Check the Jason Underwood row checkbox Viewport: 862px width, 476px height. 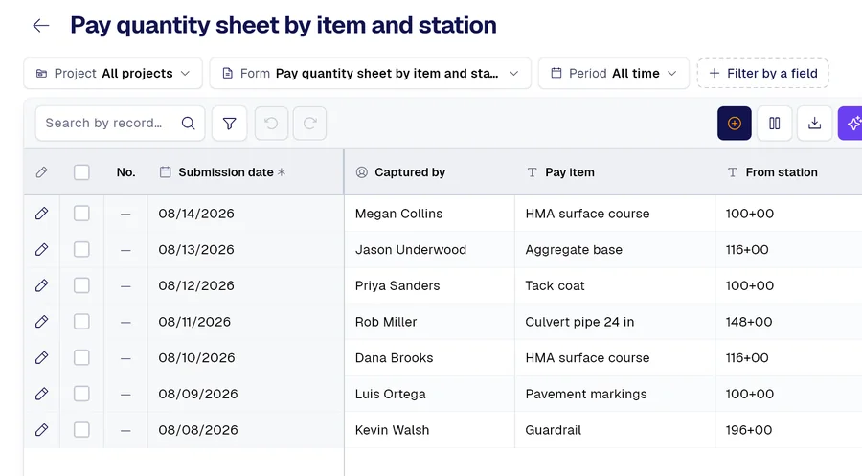[x=81, y=250]
